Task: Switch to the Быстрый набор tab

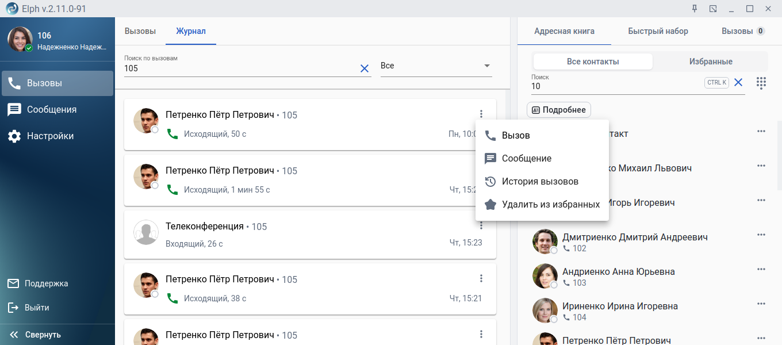Action: coord(658,31)
